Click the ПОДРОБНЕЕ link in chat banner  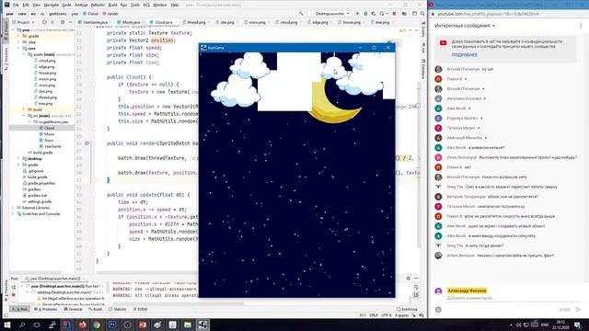pyautogui.click(x=464, y=55)
